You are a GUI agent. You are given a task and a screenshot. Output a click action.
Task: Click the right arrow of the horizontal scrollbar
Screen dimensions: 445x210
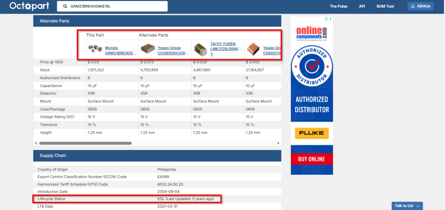pos(278,143)
